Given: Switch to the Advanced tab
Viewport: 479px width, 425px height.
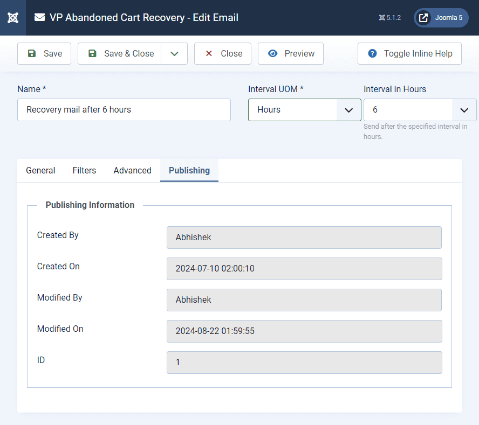Looking at the screenshot, I should tap(133, 171).
